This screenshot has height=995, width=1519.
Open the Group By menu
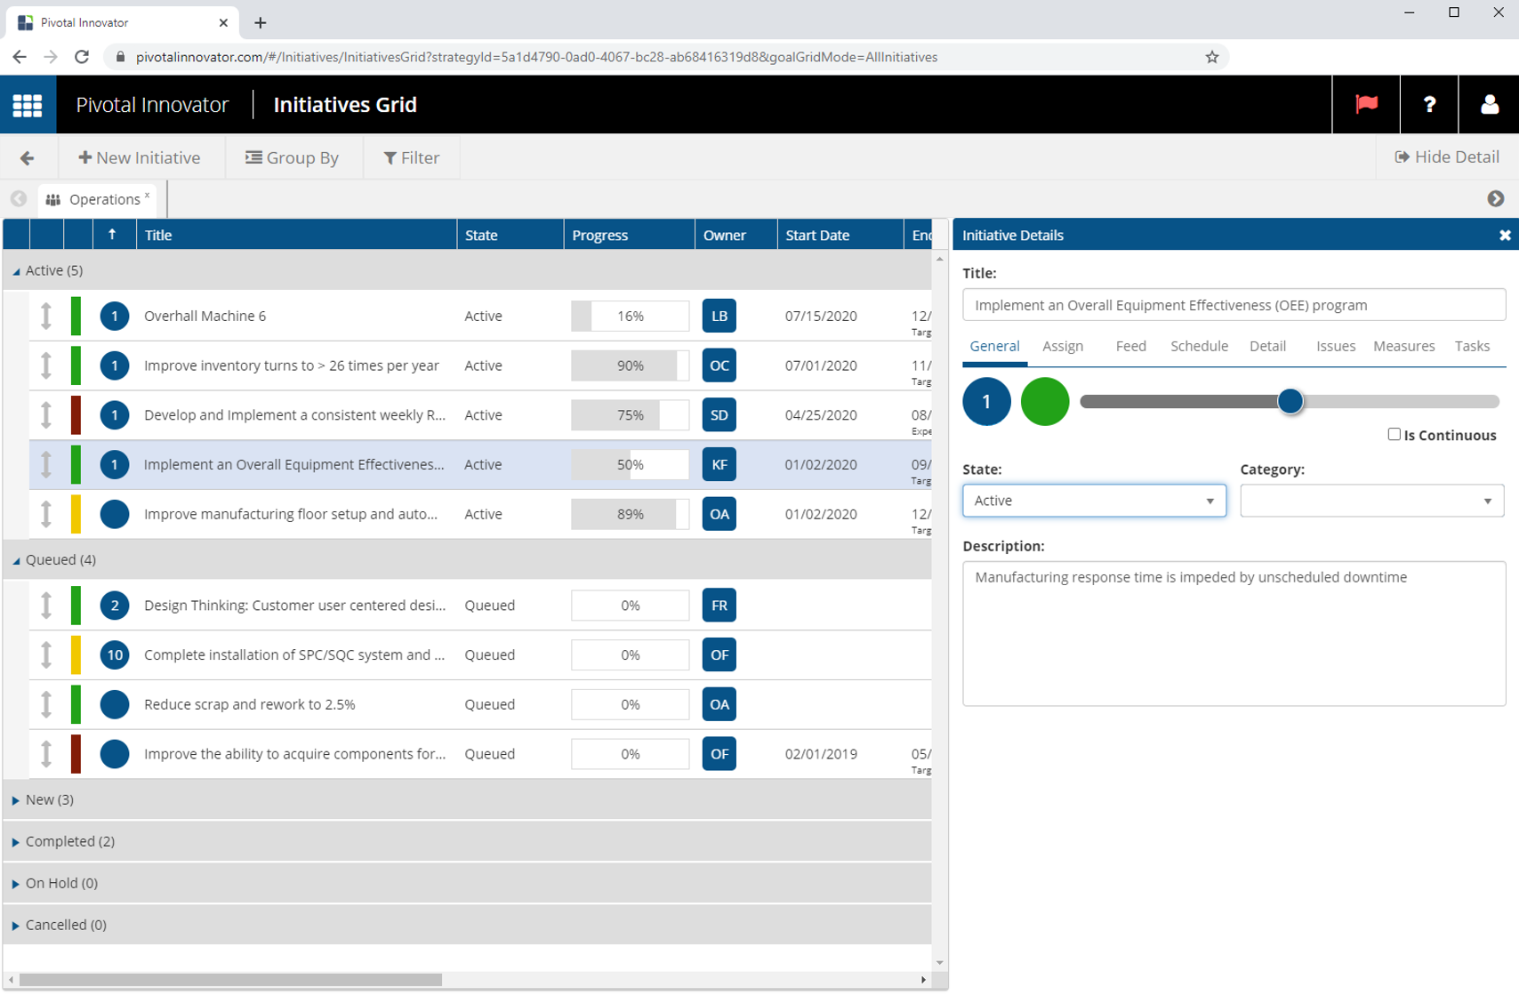click(x=293, y=158)
